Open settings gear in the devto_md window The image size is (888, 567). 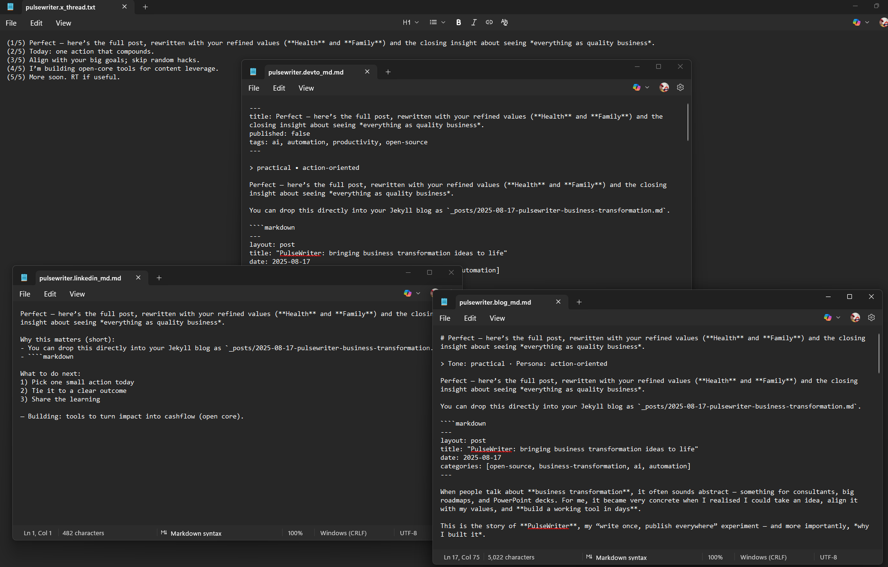coord(680,87)
